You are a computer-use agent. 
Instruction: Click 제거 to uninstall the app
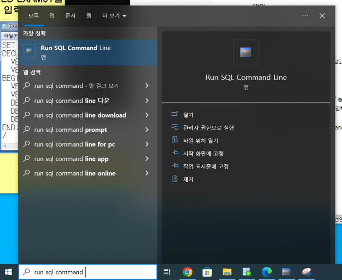tap(188, 179)
